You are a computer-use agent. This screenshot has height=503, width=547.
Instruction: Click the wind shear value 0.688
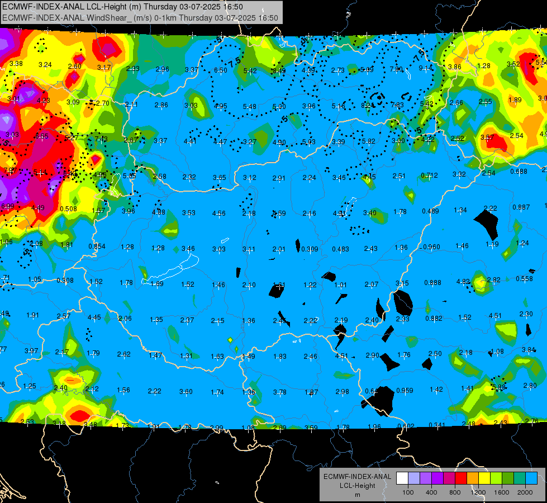pos(519,172)
